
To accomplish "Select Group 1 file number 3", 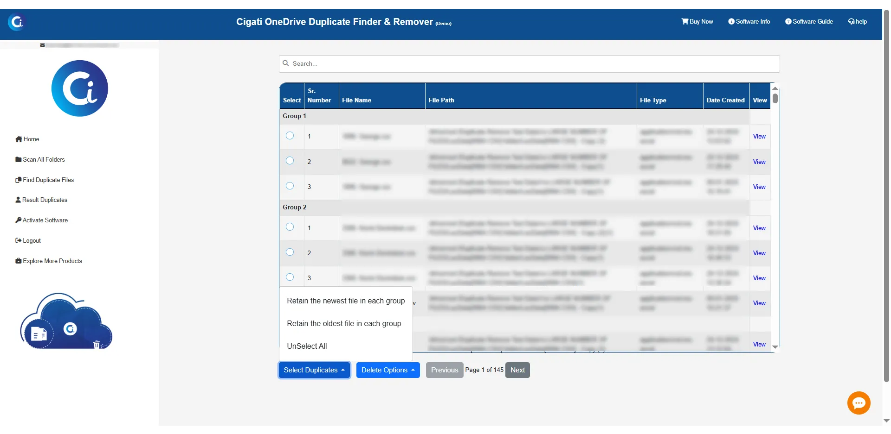I will [x=290, y=186].
